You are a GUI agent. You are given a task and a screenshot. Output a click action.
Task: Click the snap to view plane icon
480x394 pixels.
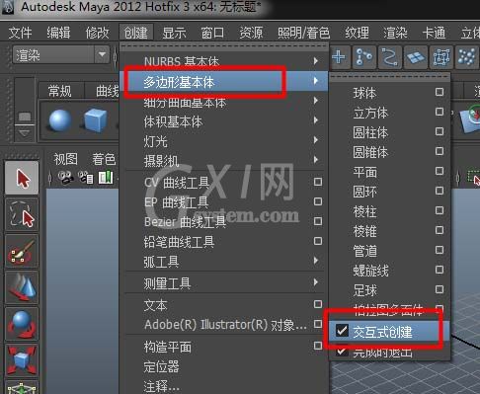(x=416, y=57)
